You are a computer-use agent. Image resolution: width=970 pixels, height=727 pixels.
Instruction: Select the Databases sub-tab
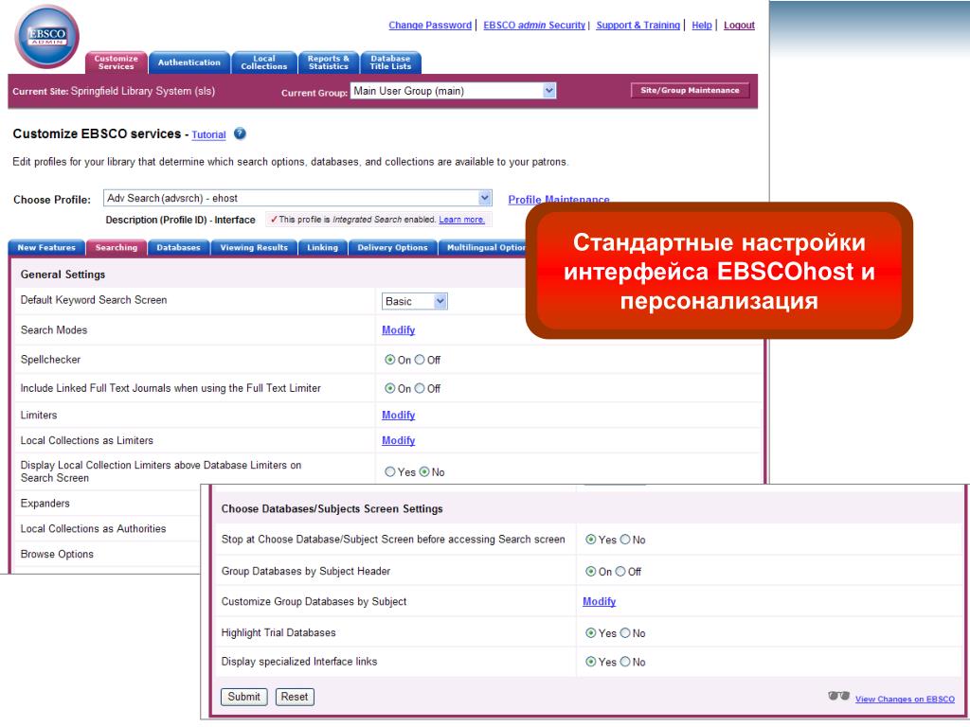178,247
